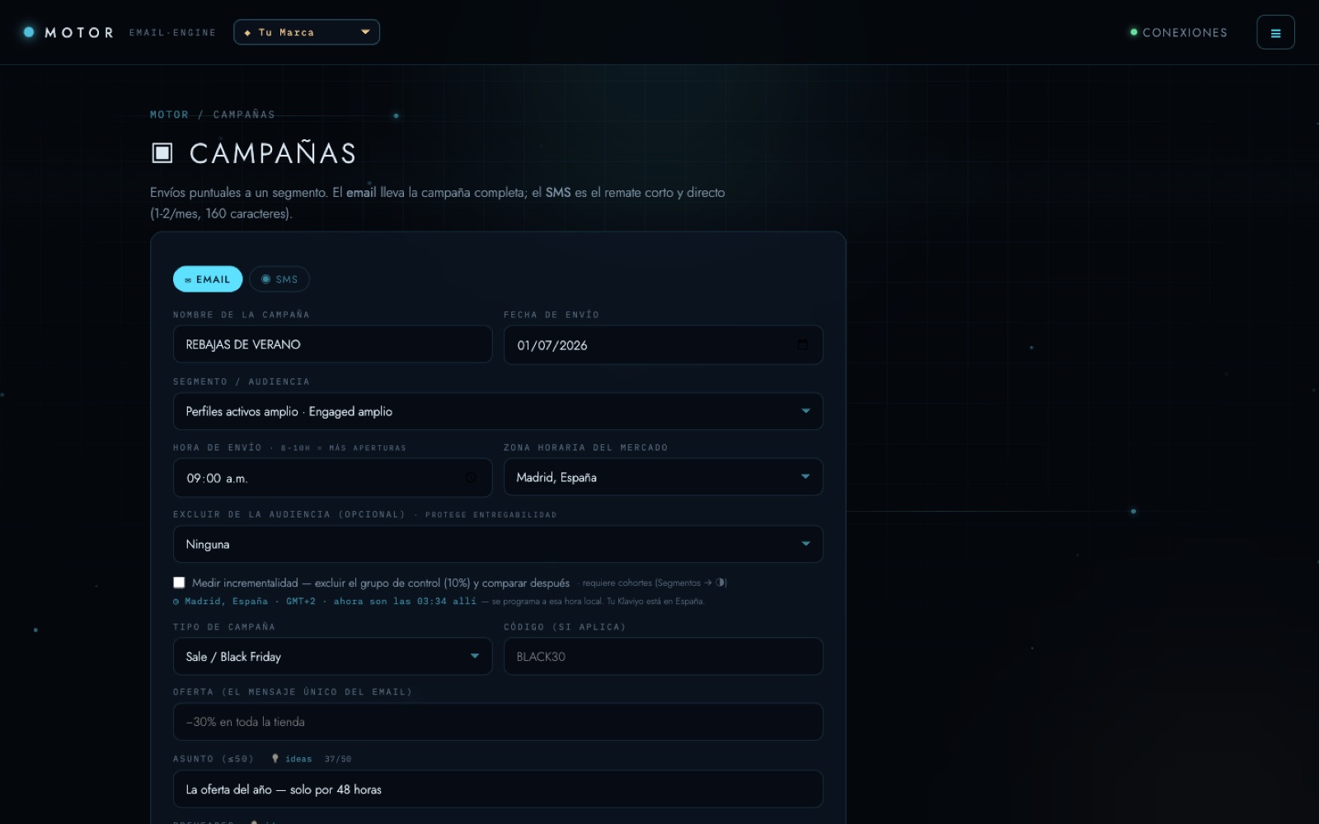The width and height of the screenshot is (1319, 824).
Task: Click the ideas link next to Asunto
Action: [x=298, y=759]
